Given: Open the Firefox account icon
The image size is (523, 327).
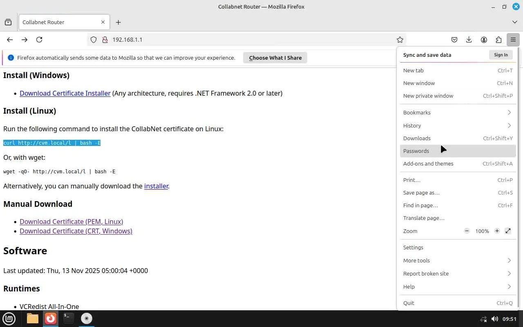Looking at the screenshot, I should click(x=484, y=40).
